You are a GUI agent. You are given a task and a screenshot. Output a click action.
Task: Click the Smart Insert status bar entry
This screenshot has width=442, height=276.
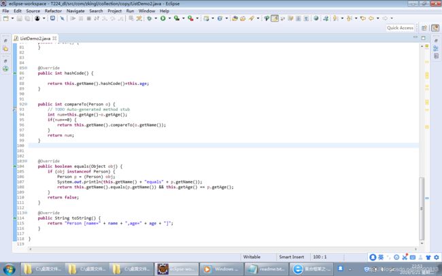pos(292,257)
